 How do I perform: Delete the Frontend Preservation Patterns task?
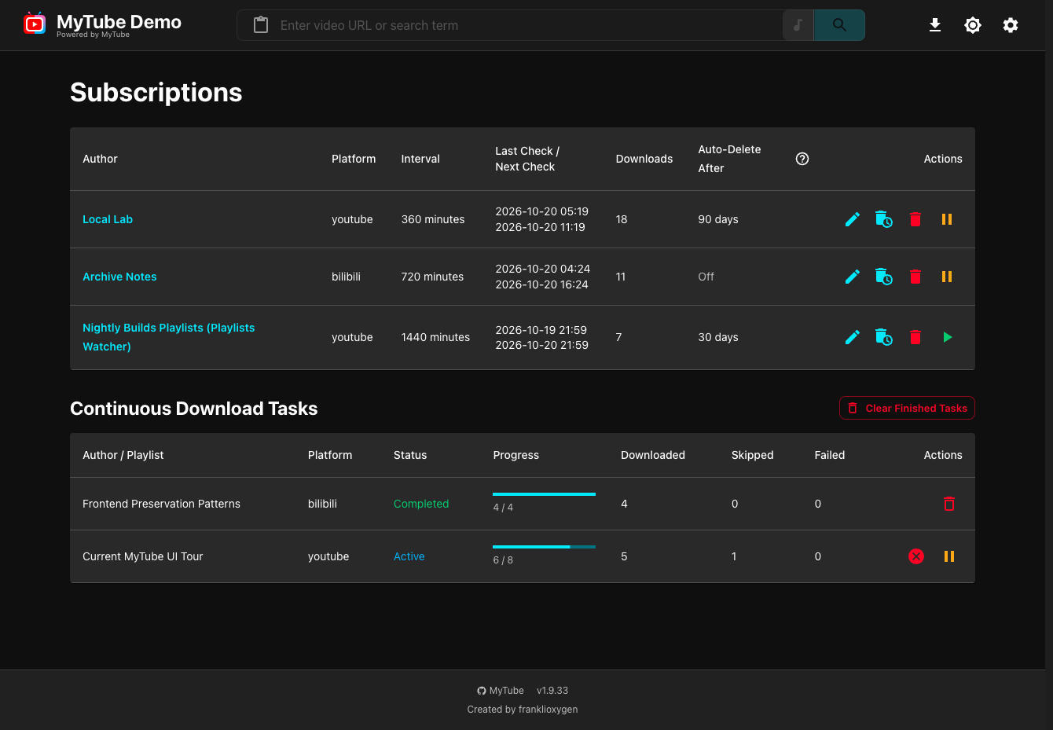coord(949,504)
